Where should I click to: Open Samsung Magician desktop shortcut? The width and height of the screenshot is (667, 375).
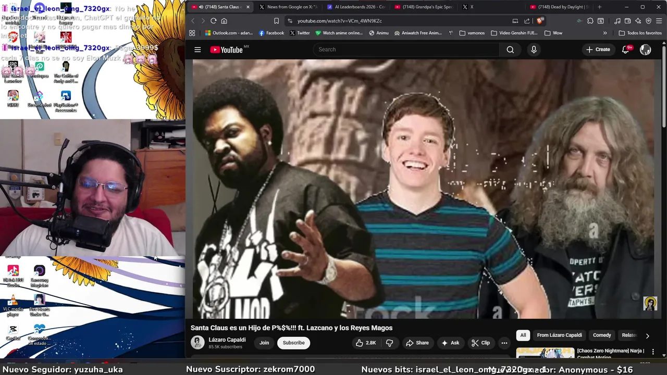point(40,277)
